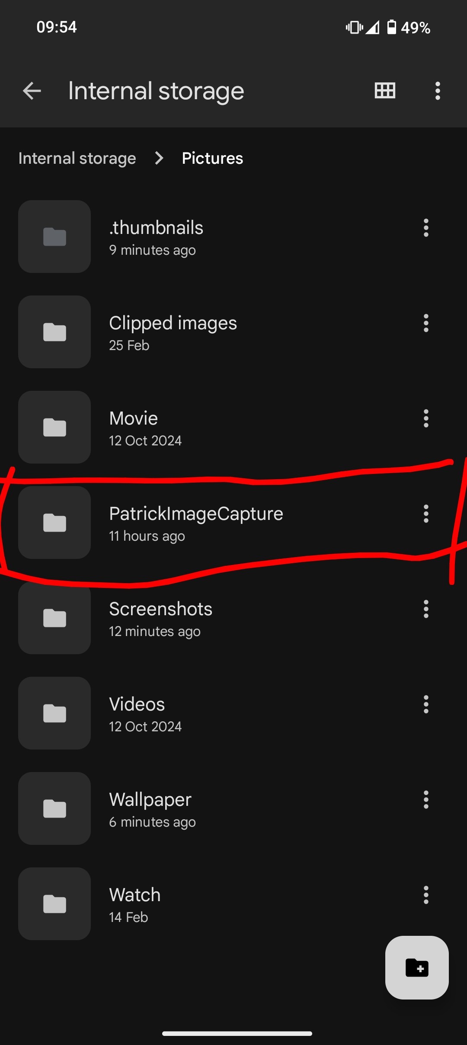
Task: Open the Videos folder
Action: point(137,713)
